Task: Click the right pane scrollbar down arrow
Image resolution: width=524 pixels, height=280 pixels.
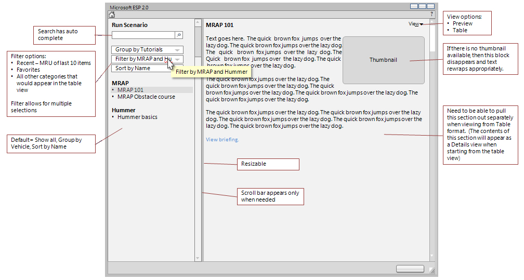Action: (x=432, y=256)
